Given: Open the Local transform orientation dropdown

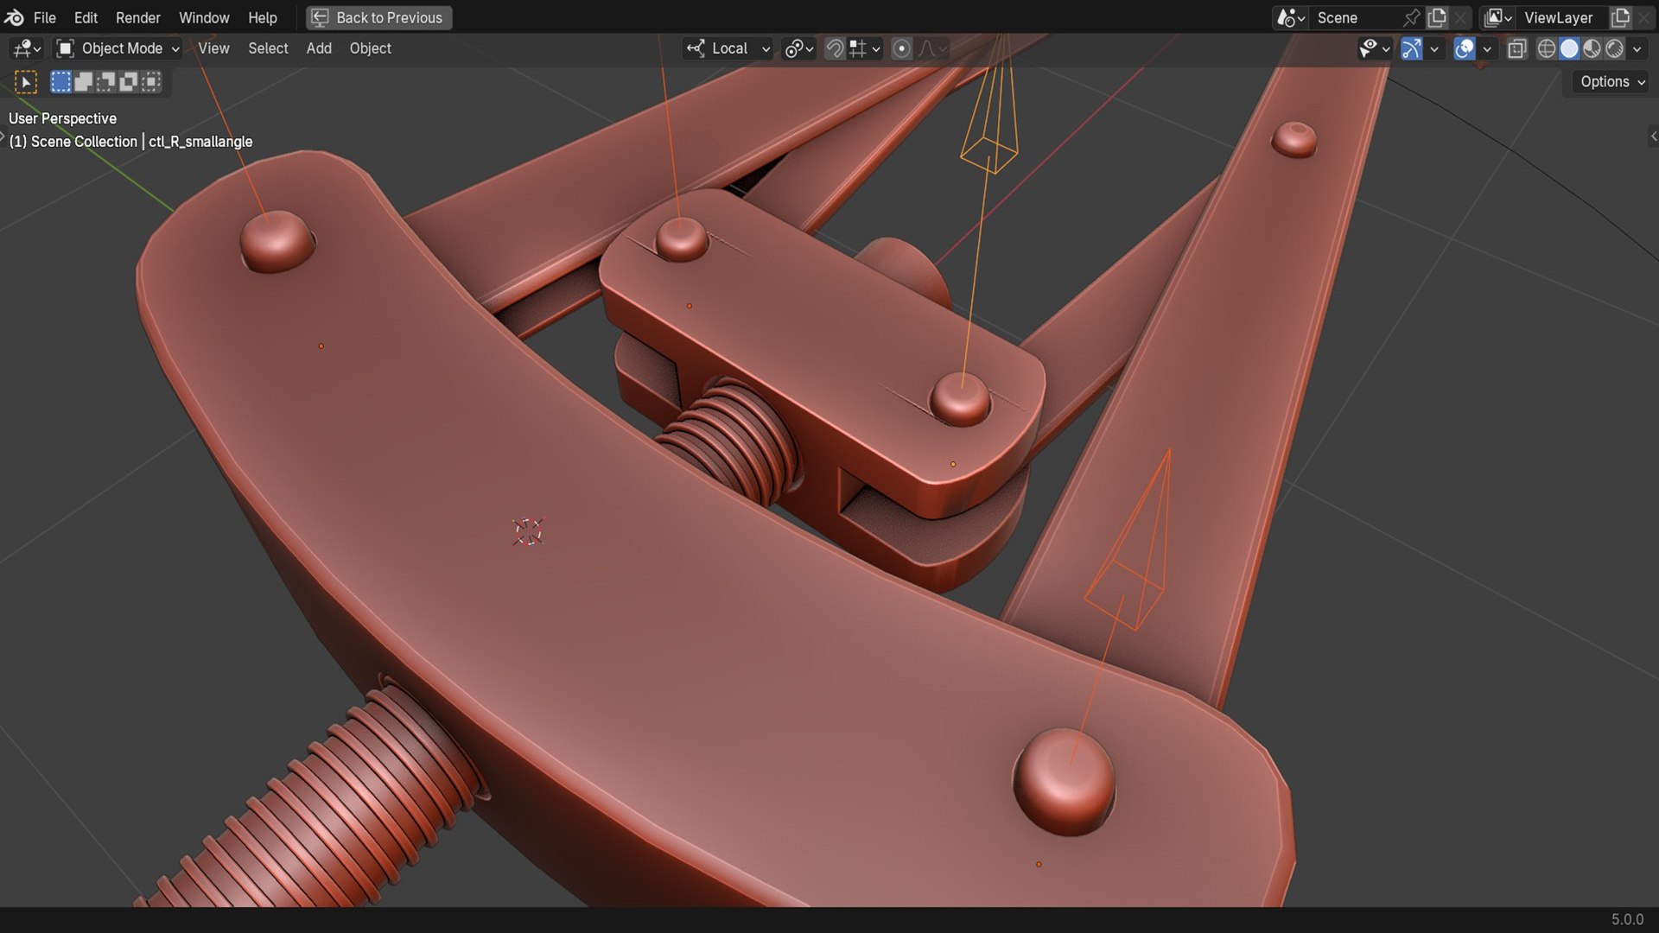Looking at the screenshot, I should tap(728, 48).
